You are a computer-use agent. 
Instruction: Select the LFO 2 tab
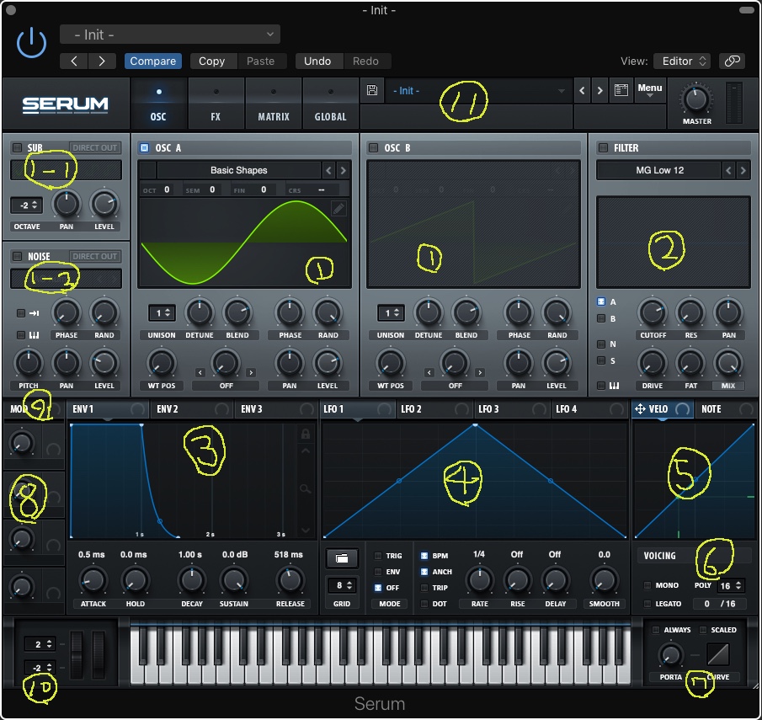(435, 409)
